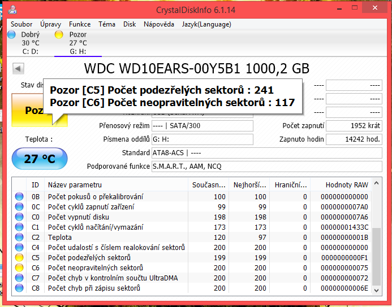The height and width of the screenshot is (307, 392).
Task: Click the Počet zapnutí 1952 krát field
Action: [x=354, y=126]
